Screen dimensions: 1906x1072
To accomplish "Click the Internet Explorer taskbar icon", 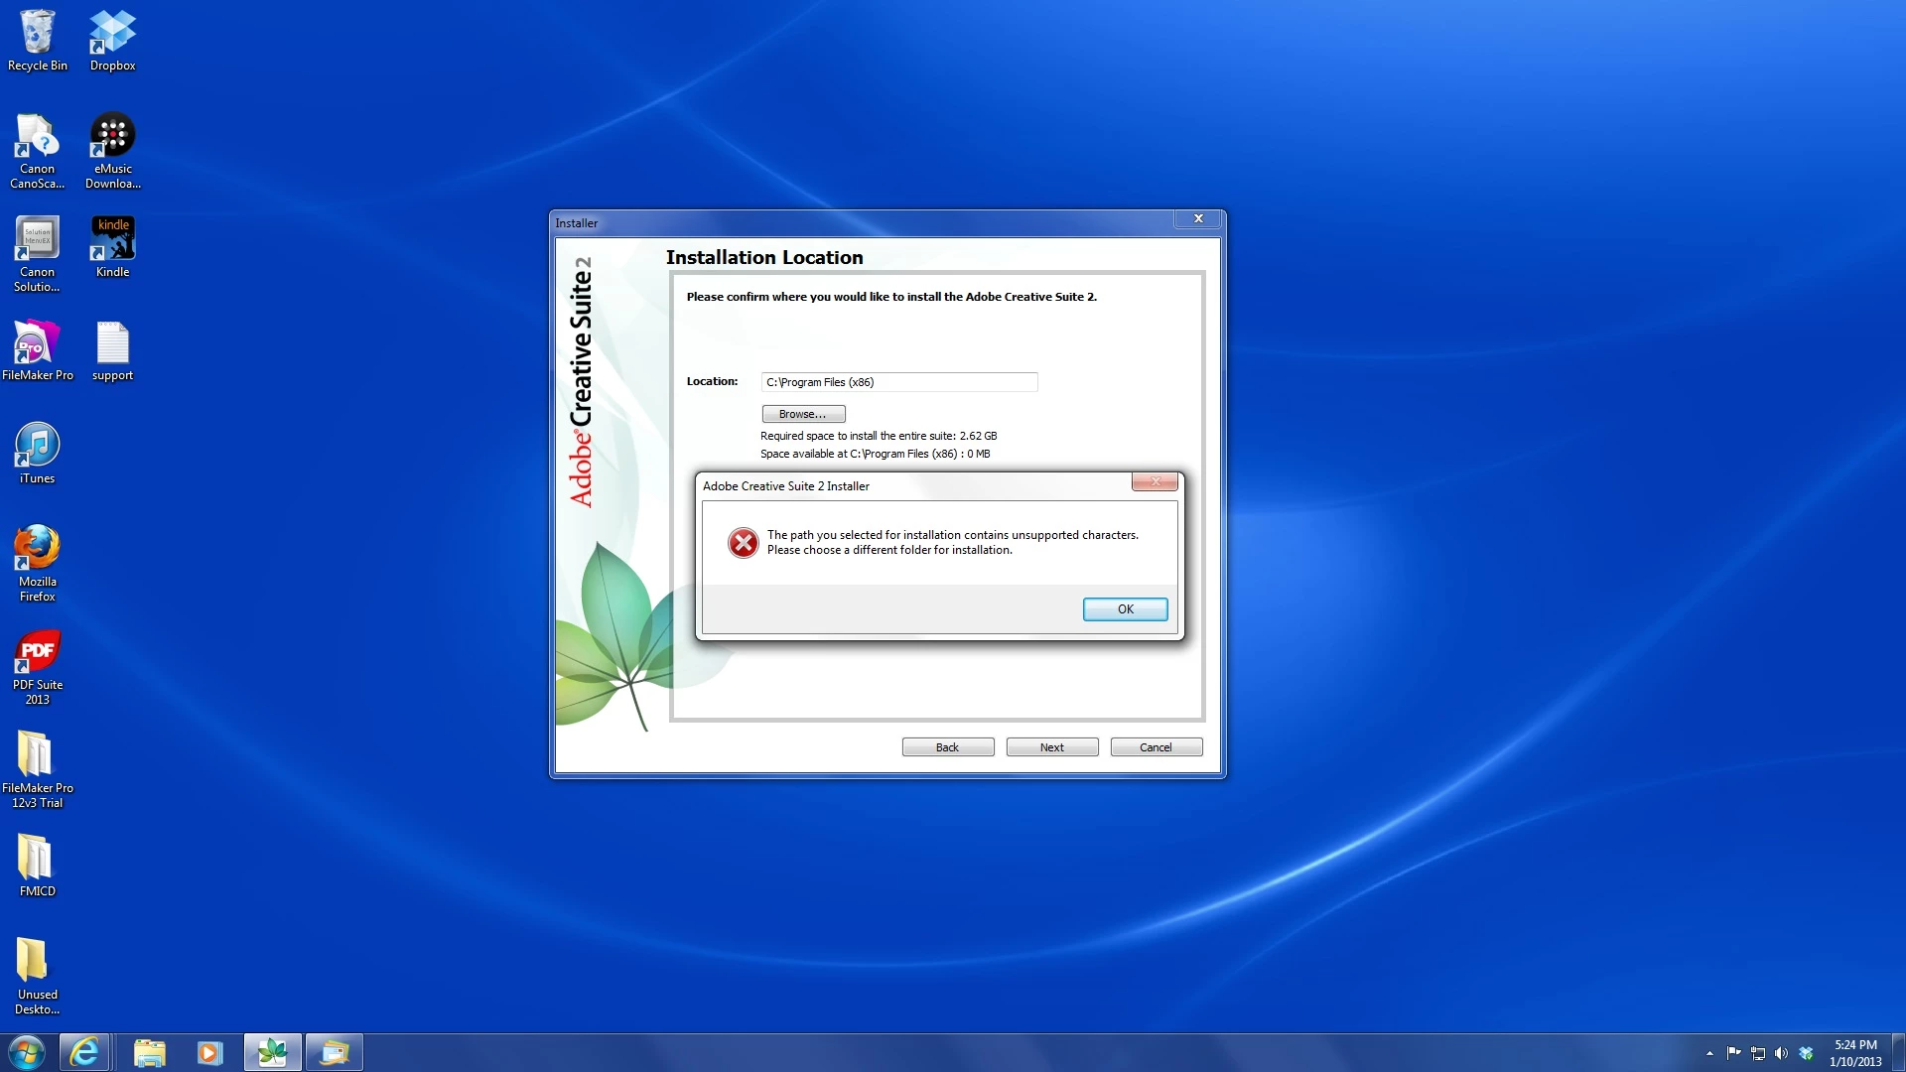I will [x=84, y=1052].
